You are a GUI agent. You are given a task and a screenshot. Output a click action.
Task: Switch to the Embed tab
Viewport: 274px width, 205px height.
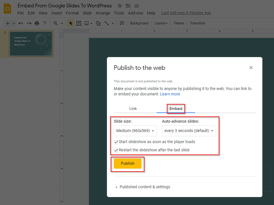click(176, 109)
